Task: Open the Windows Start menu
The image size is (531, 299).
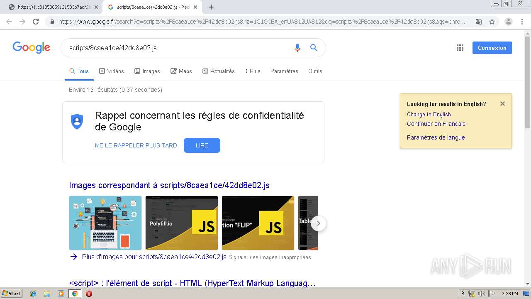Action: tap(11, 294)
